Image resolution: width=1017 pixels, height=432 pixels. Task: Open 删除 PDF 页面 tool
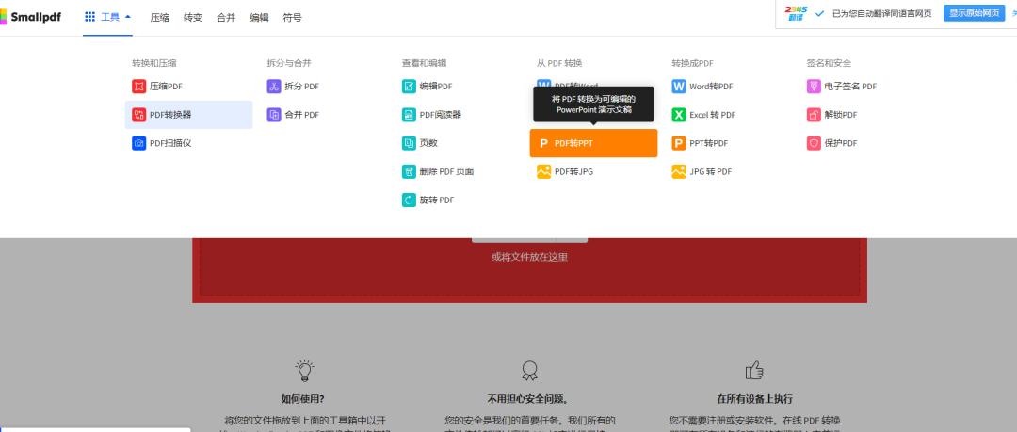click(447, 172)
